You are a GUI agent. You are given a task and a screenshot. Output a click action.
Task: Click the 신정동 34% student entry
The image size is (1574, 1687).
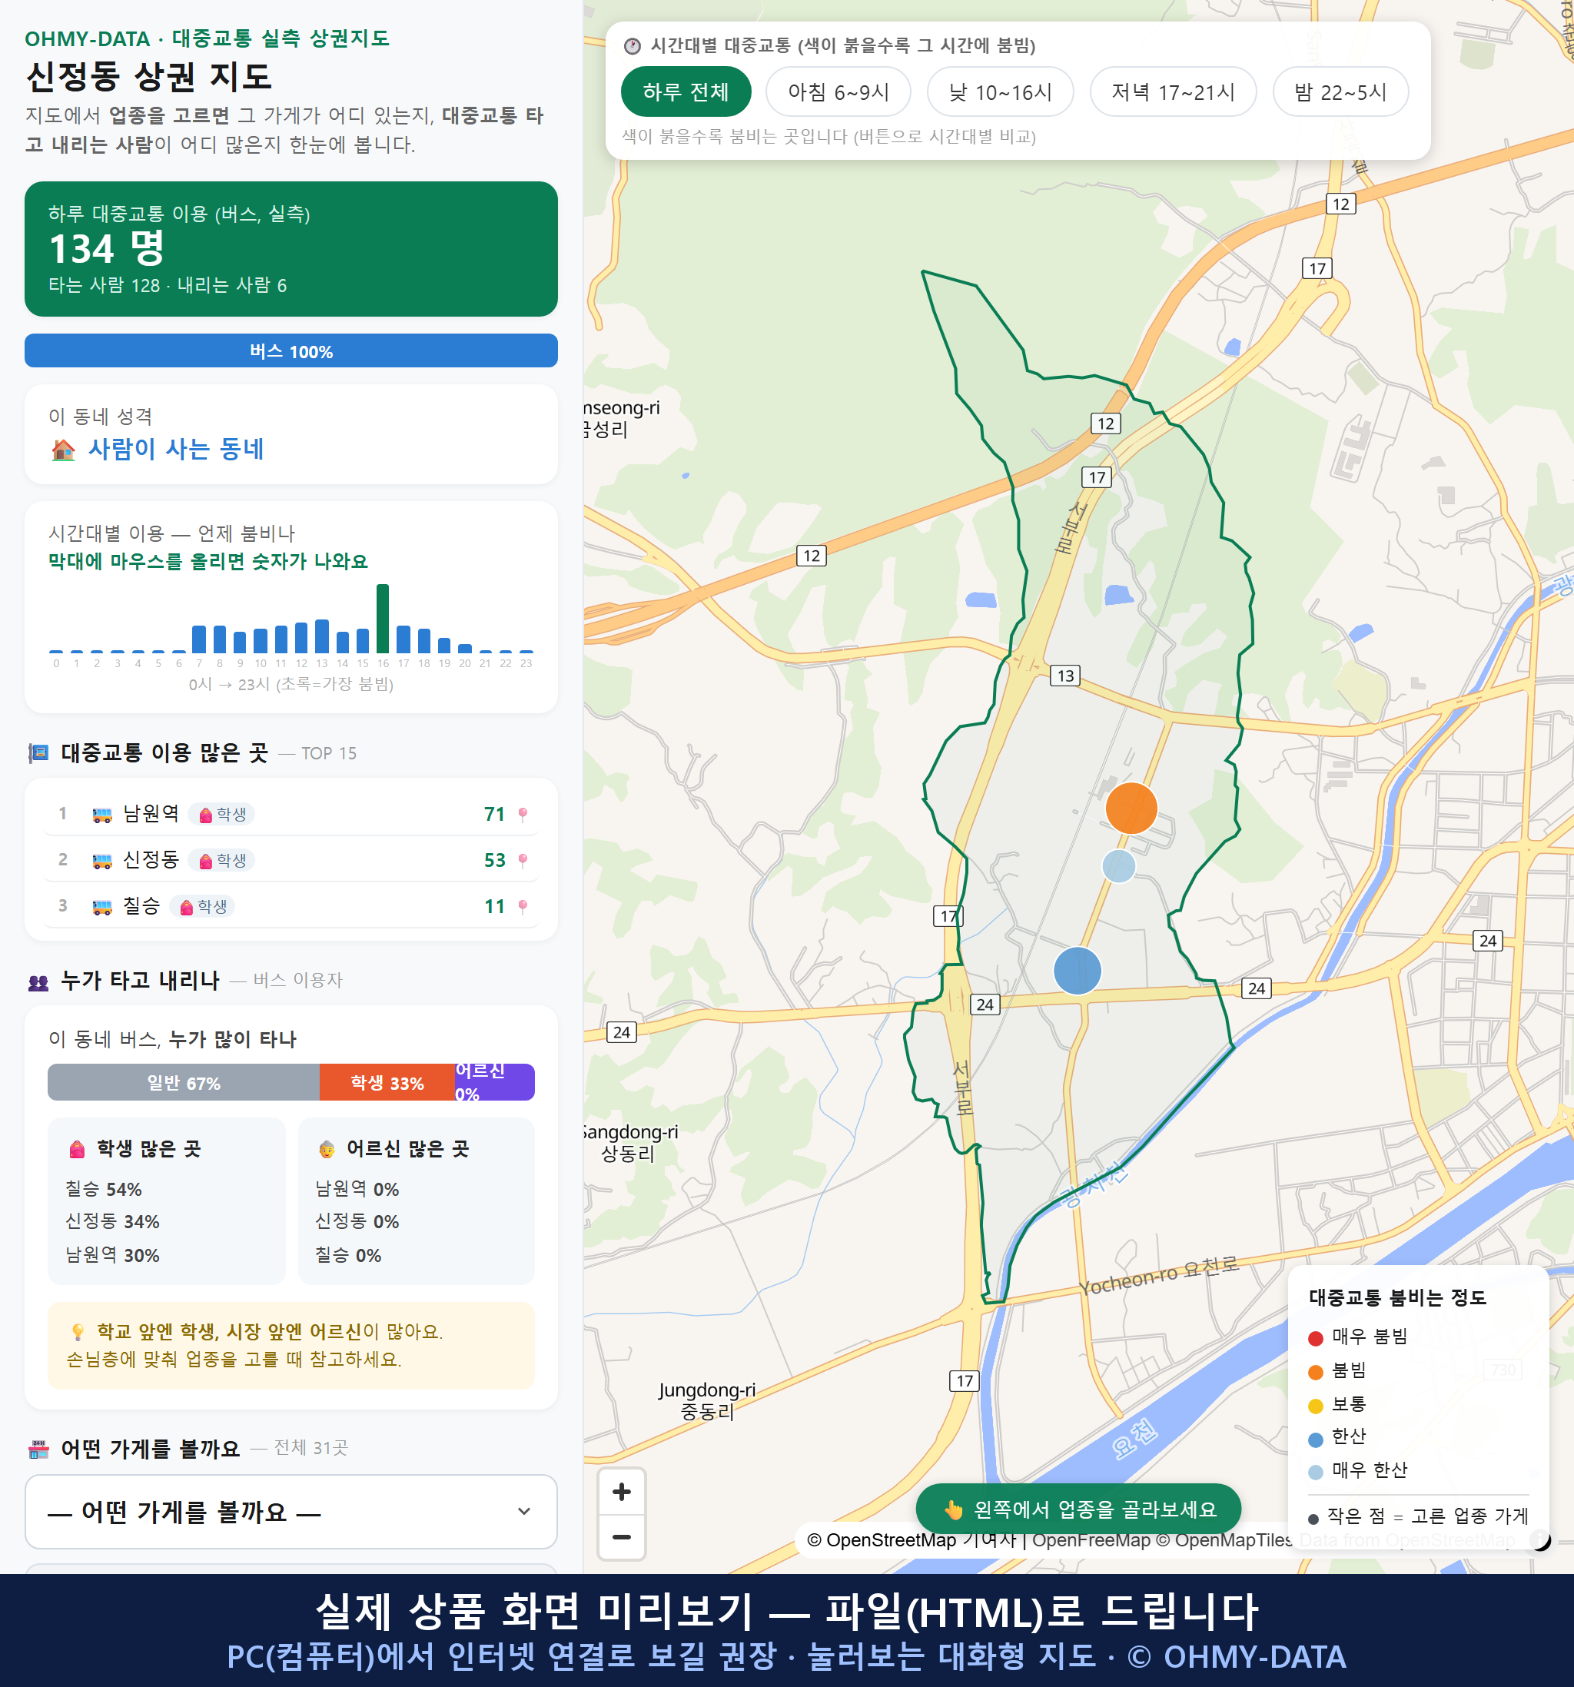tap(113, 1221)
